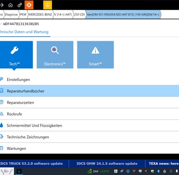The image size is (179, 175).
Task: Click the forward arrow icon in top toolbar
Action: [1, 5]
